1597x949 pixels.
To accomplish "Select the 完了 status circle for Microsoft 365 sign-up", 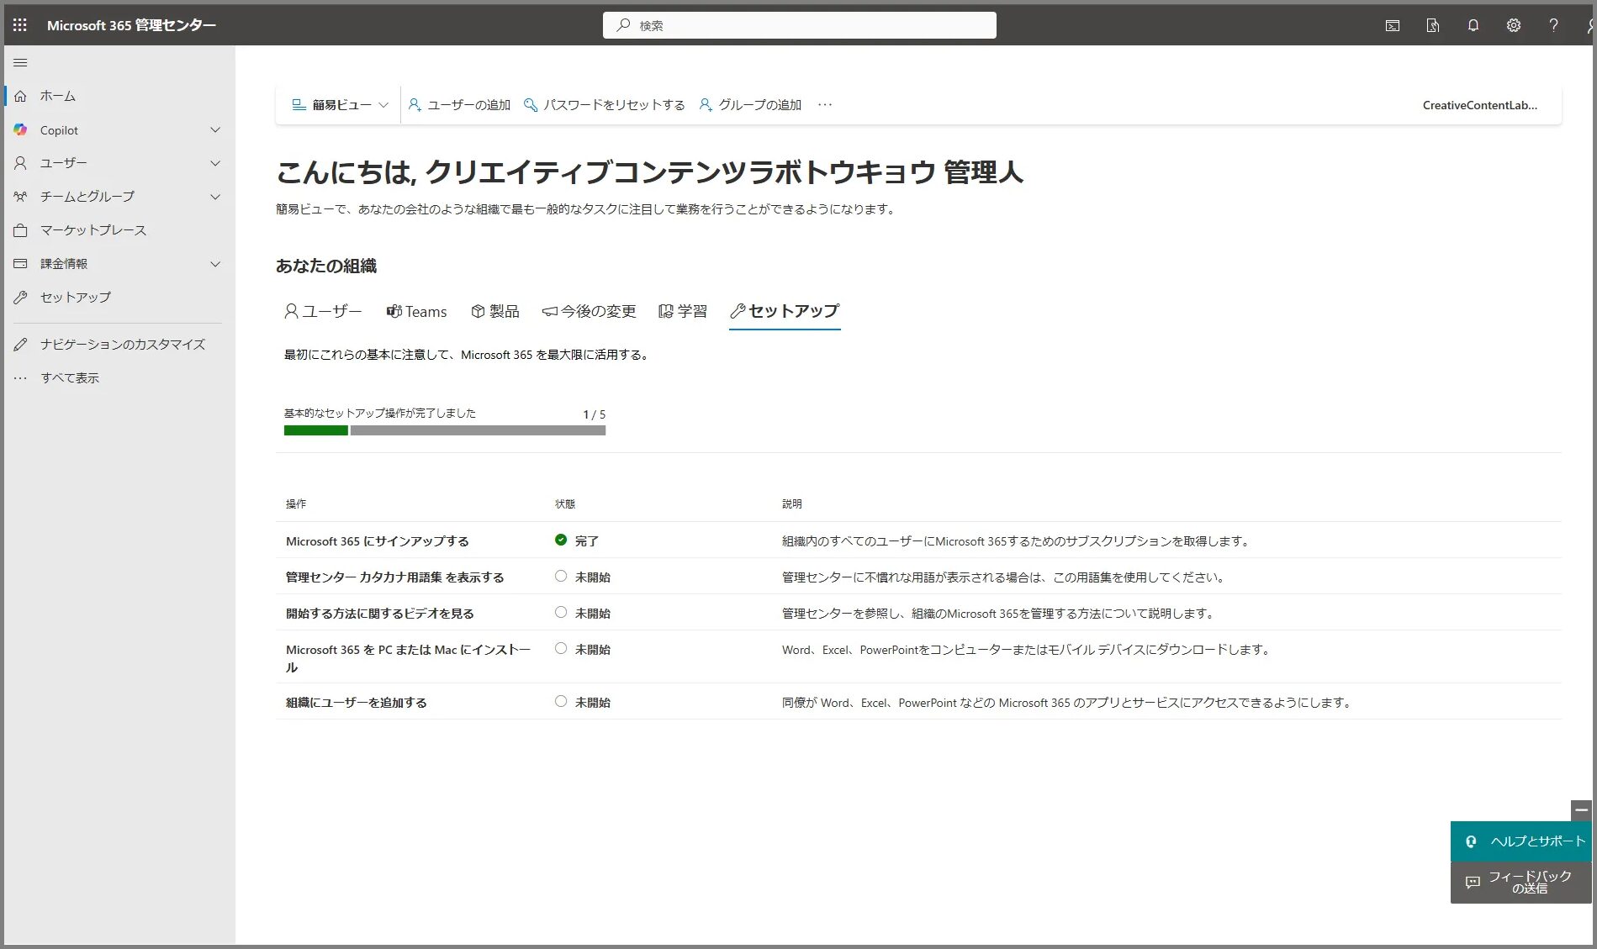I will coord(561,540).
